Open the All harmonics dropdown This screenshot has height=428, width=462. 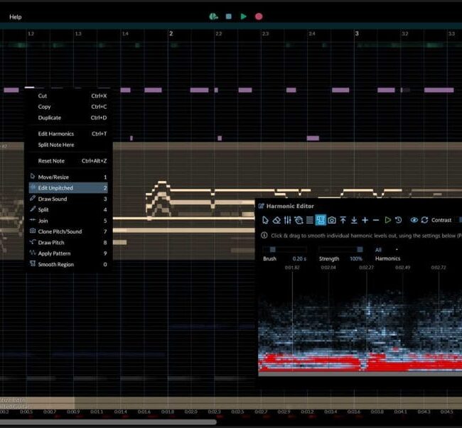pos(387,249)
